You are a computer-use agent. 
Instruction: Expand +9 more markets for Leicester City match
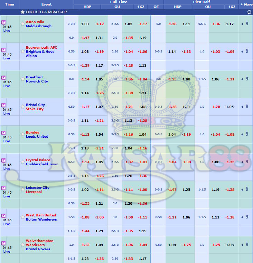pyautogui.click(x=245, y=189)
